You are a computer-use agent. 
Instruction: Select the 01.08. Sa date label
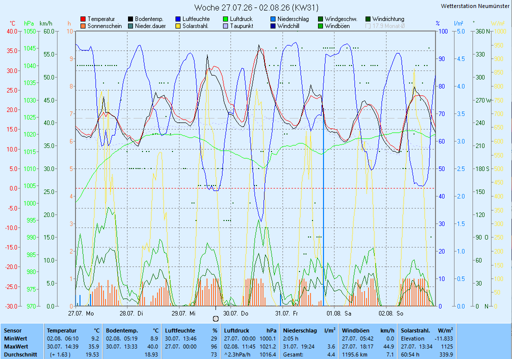[x=339, y=313]
